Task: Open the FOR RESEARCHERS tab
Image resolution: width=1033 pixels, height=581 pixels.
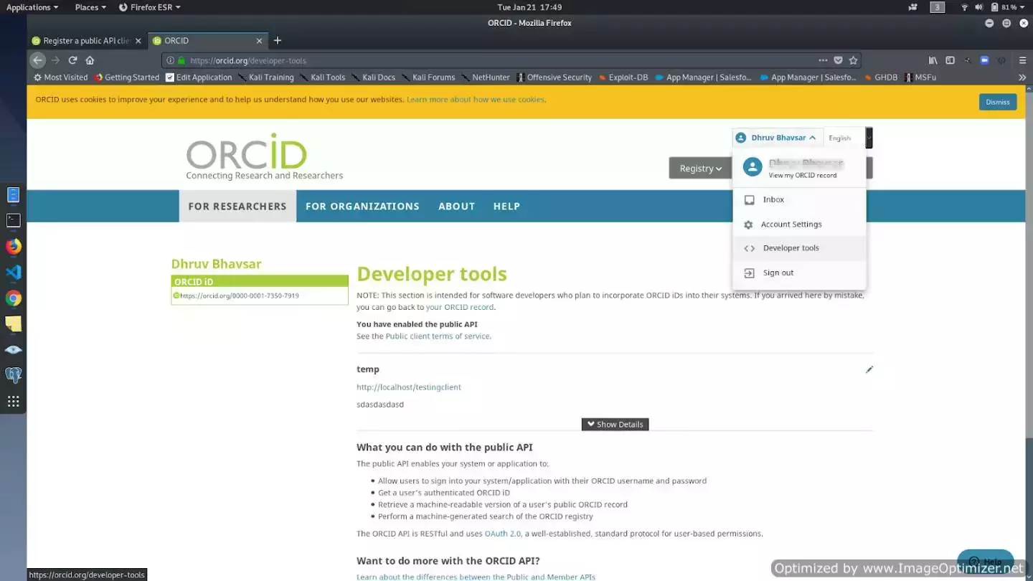Action: [x=237, y=206]
